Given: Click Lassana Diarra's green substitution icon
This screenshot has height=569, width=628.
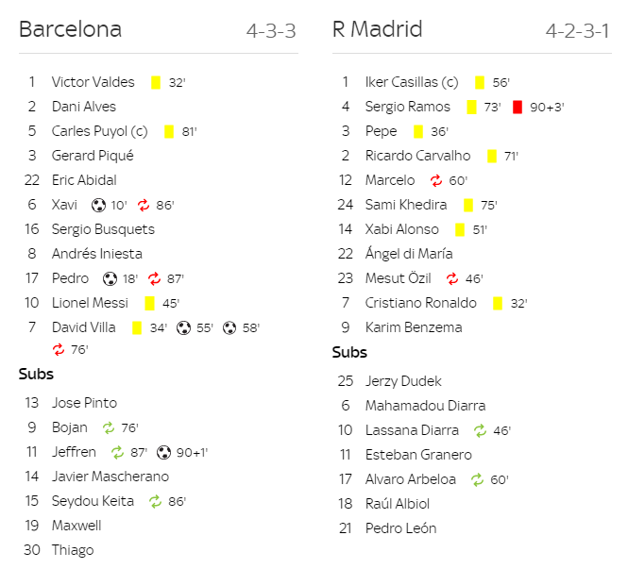Looking at the screenshot, I should 480,430.
